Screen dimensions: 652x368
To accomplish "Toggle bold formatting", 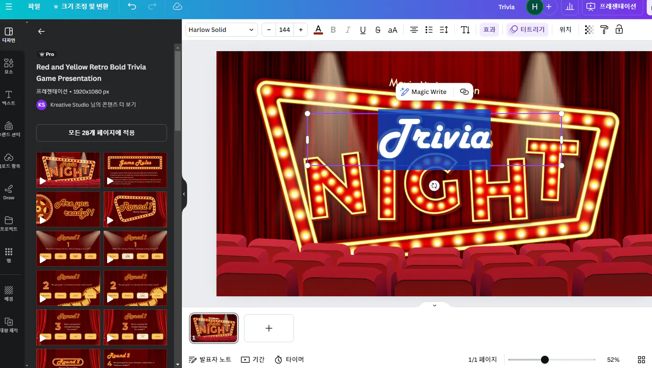I will [x=333, y=30].
